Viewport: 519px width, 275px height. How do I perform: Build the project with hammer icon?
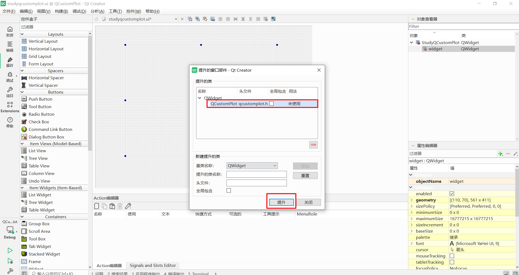pyautogui.click(x=10, y=271)
